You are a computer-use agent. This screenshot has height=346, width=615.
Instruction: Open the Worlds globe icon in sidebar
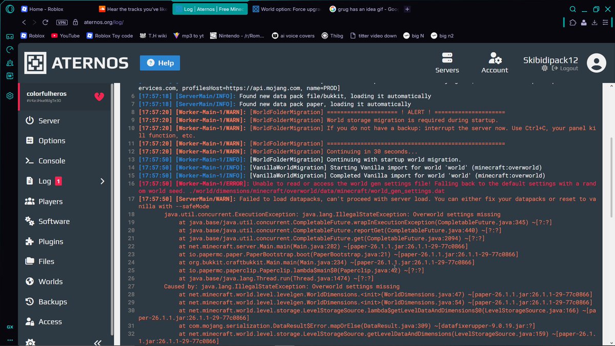pos(30,281)
